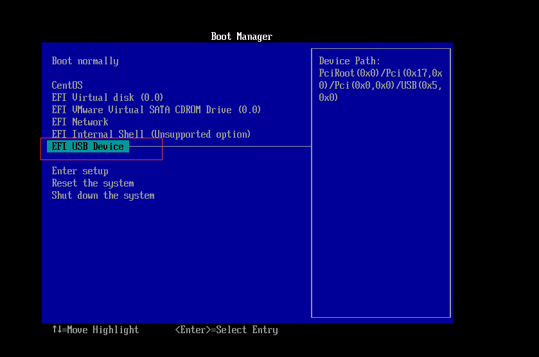This screenshot has width=539, height=357.
Task: Select EFI Virtual disk (0.0) entry
Action: point(107,98)
